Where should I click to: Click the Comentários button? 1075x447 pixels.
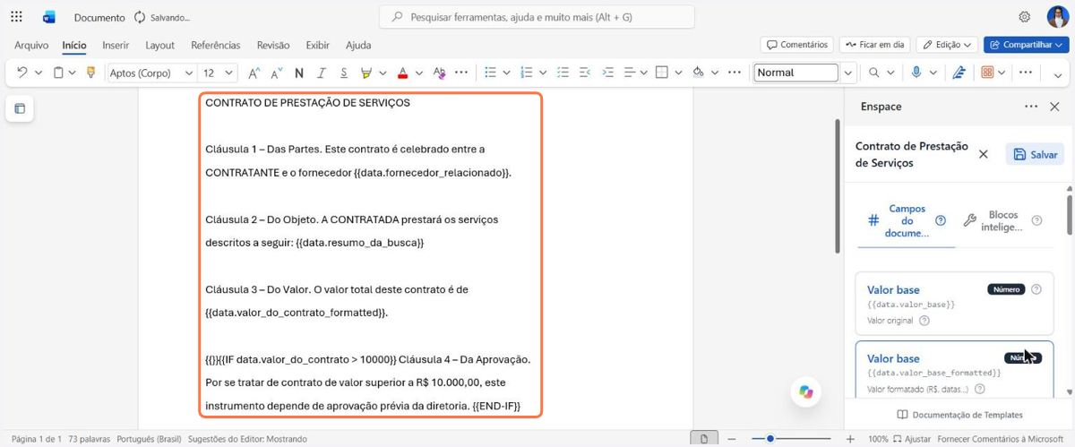coord(797,45)
